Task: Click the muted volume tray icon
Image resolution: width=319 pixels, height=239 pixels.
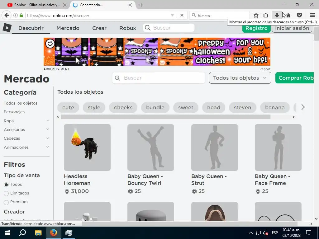Action: pyautogui.click(x=265, y=233)
